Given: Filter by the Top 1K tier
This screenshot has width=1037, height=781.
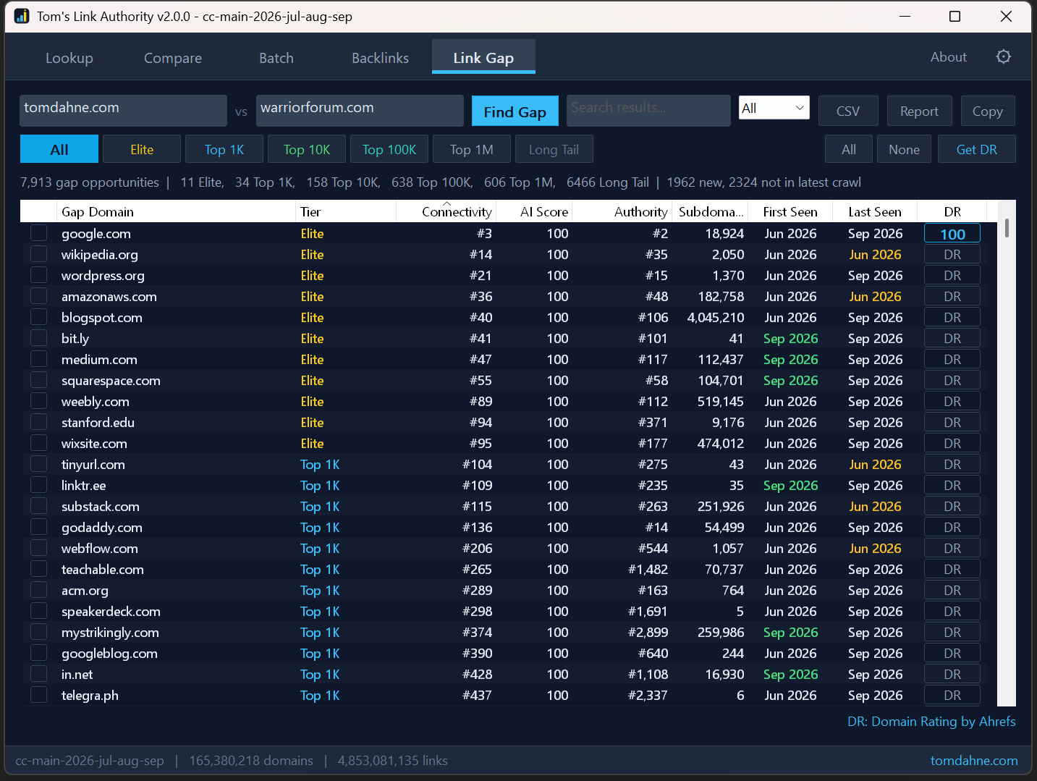Looking at the screenshot, I should pyautogui.click(x=224, y=149).
